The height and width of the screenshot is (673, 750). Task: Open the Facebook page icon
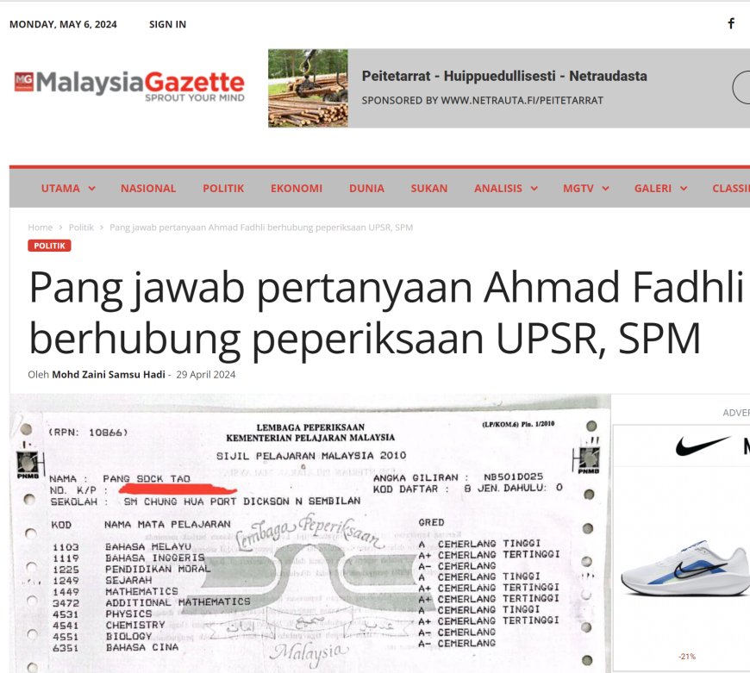pyautogui.click(x=731, y=24)
